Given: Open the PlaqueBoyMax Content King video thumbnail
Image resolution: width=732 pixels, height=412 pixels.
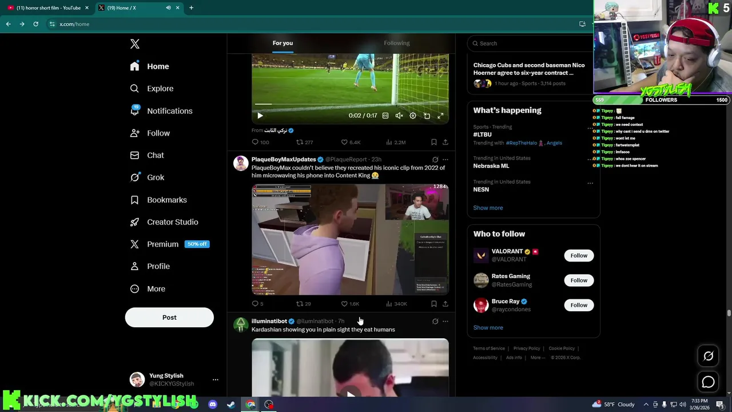Looking at the screenshot, I should (x=350, y=239).
